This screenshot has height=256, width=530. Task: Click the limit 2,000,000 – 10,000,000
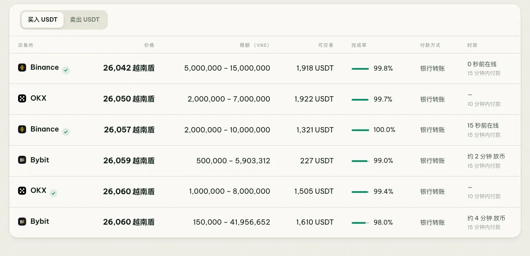pos(227,130)
